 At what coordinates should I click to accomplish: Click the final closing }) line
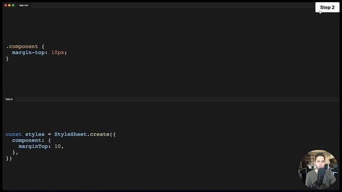pos(9,158)
